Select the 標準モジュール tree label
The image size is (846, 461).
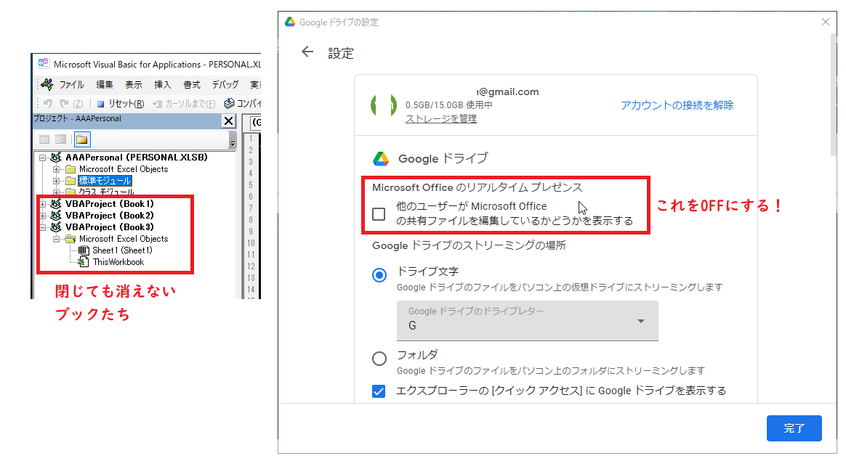(105, 181)
